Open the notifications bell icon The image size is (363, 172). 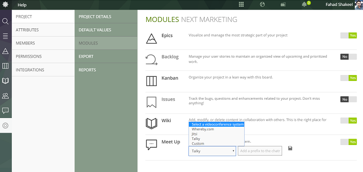pos(304,5)
